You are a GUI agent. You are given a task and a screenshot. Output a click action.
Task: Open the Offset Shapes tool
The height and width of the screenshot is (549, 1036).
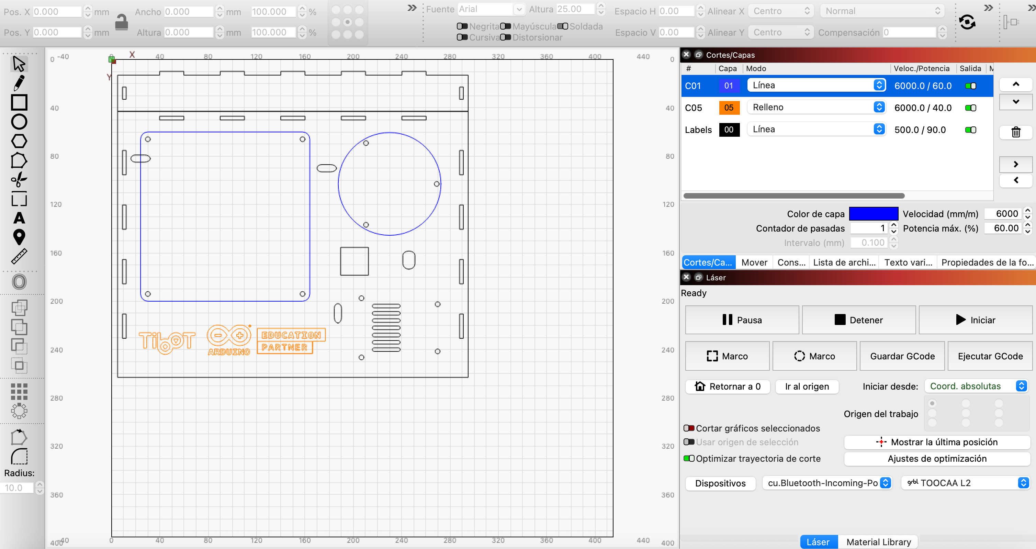coord(19,282)
